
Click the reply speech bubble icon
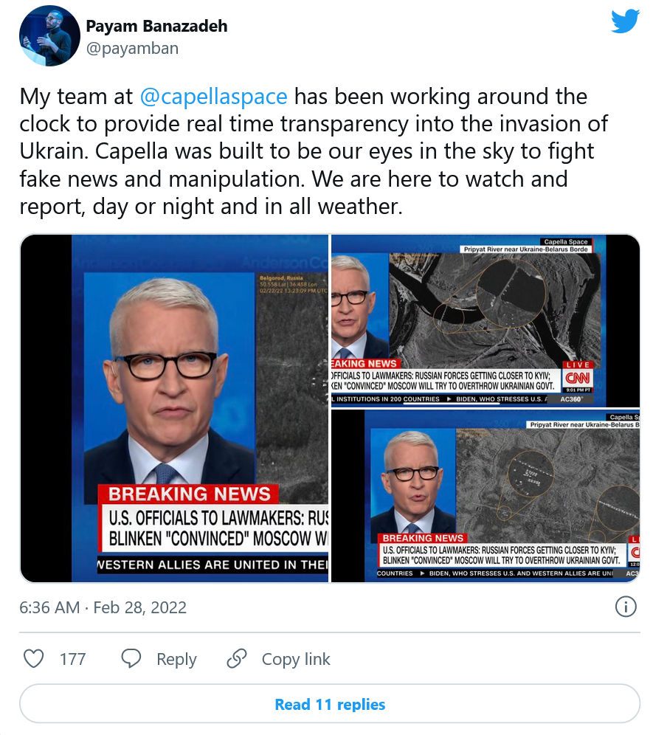(131, 658)
